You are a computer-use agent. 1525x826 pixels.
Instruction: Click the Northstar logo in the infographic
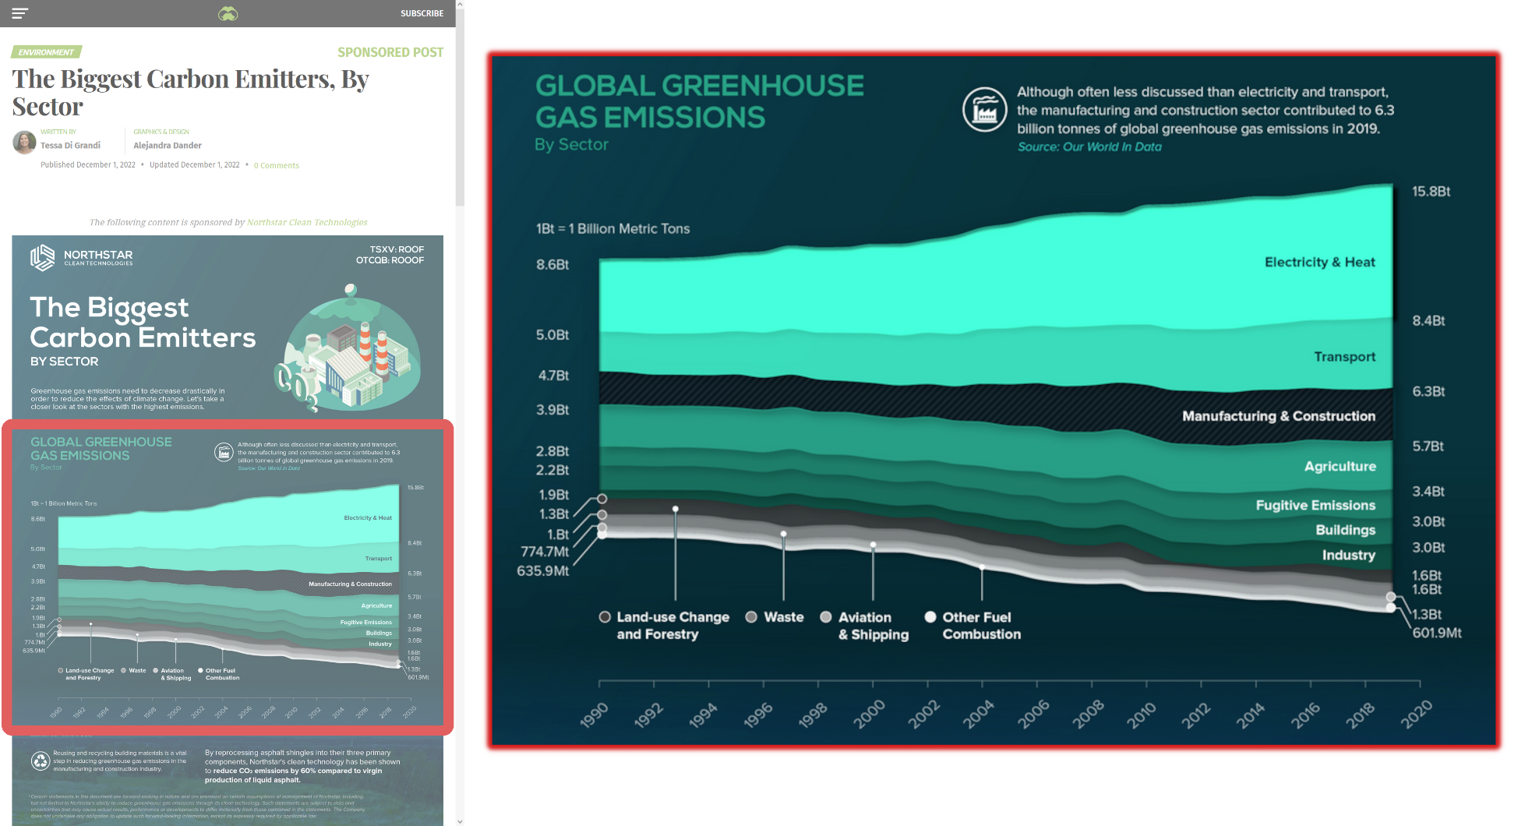click(81, 257)
